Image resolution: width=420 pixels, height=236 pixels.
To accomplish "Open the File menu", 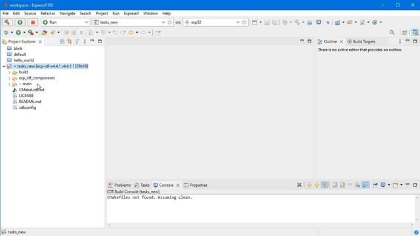I will [5, 13].
